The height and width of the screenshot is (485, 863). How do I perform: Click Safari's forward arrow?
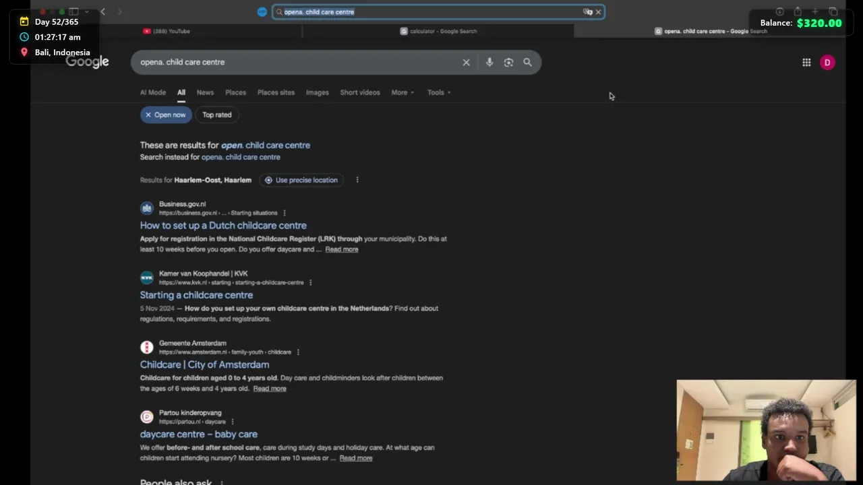click(119, 11)
